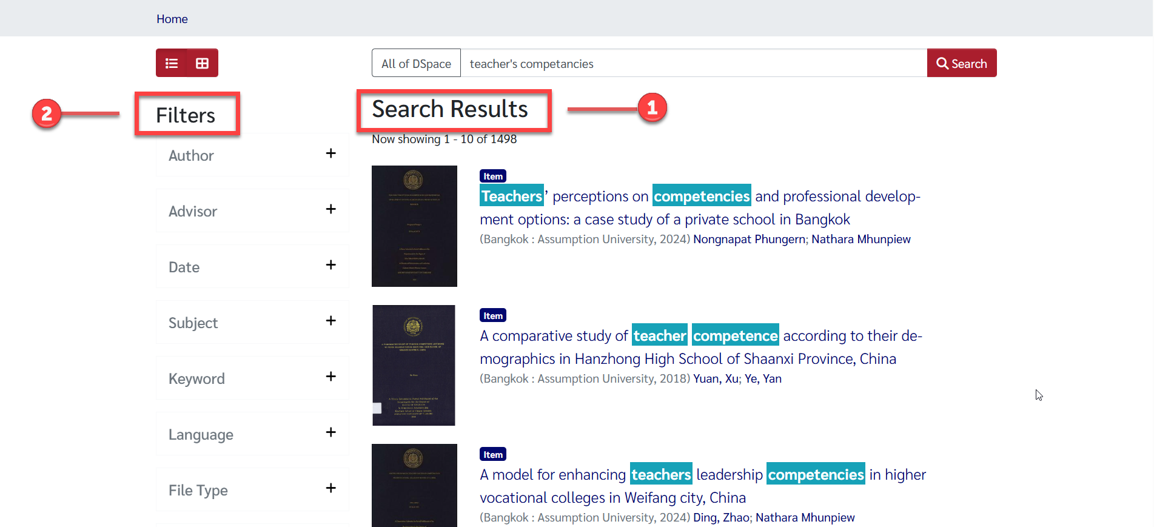The image size is (1154, 527).
Task: Switch to list view layout
Action: (172, 63)
